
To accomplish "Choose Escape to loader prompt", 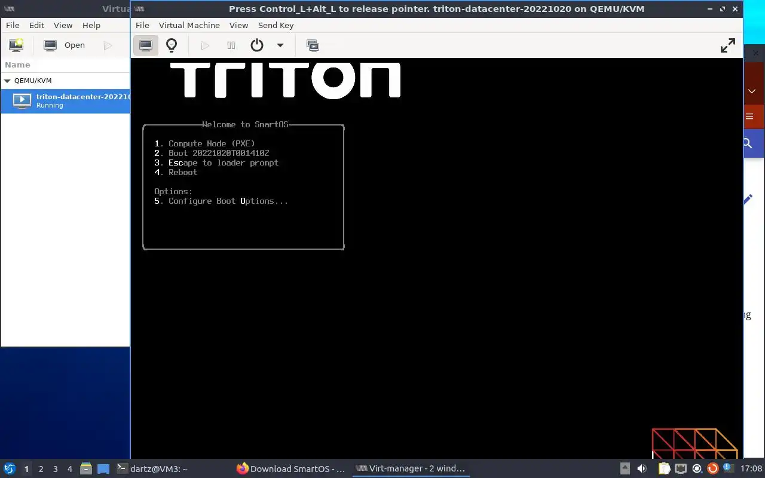I will (216, 163).
